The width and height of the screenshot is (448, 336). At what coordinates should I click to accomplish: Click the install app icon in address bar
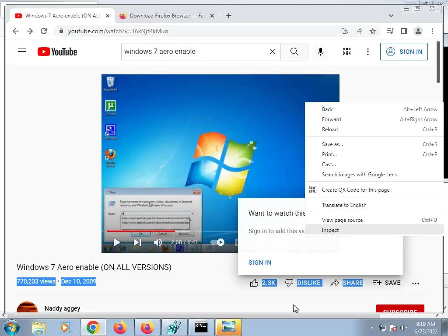tap(345, 31)
